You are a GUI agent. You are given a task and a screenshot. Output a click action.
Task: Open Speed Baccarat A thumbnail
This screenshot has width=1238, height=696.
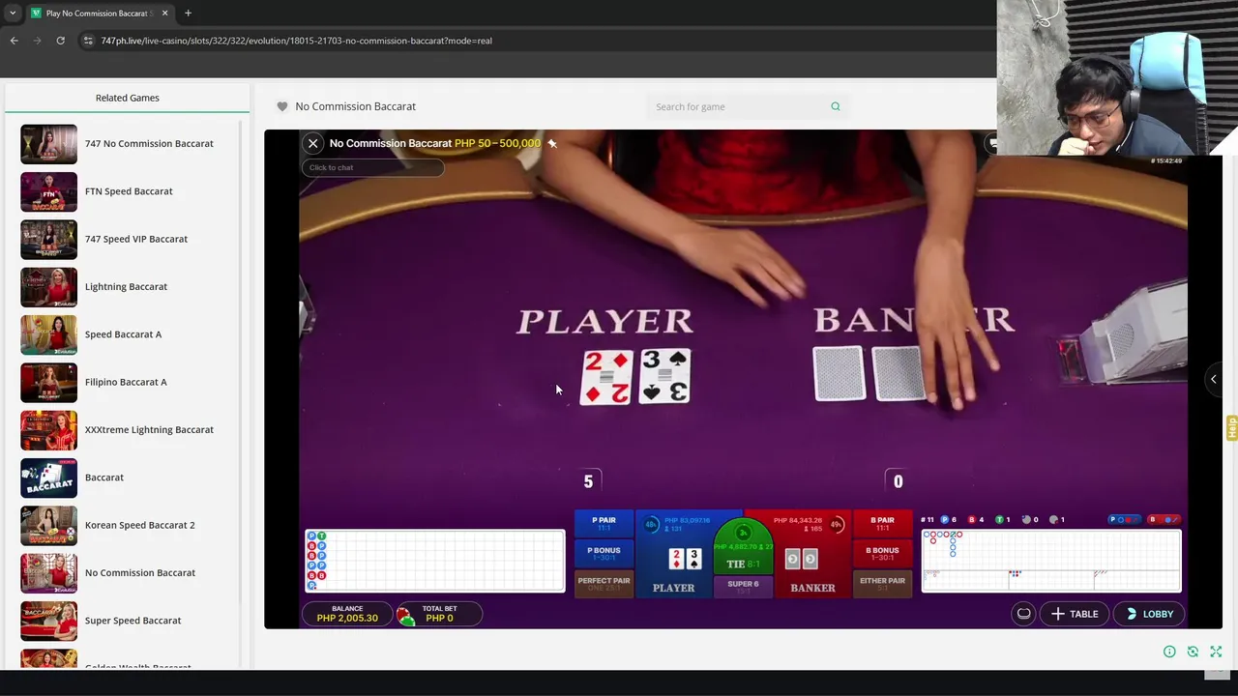[48, 334]
